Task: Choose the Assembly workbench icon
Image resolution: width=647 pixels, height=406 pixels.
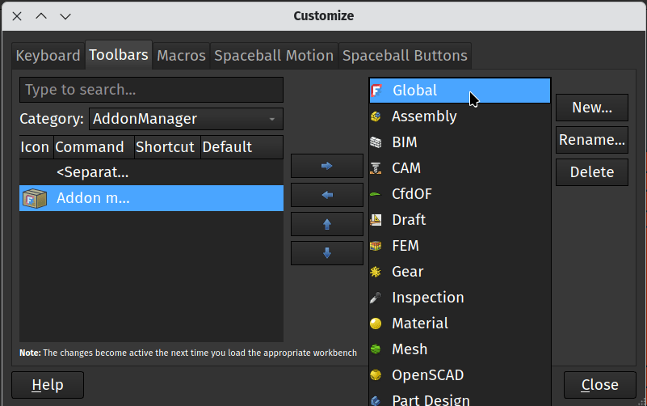Action: (x=376, y=116)
